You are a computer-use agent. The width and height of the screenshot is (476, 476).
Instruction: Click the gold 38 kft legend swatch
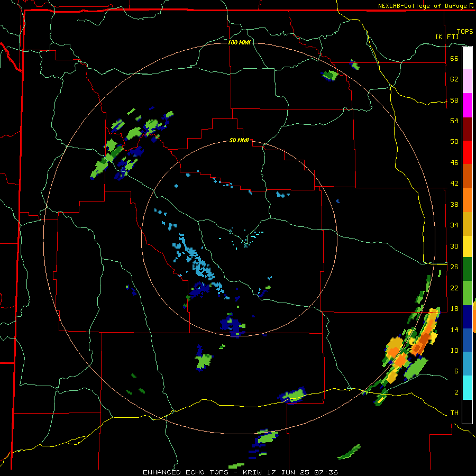pos(467,224)
